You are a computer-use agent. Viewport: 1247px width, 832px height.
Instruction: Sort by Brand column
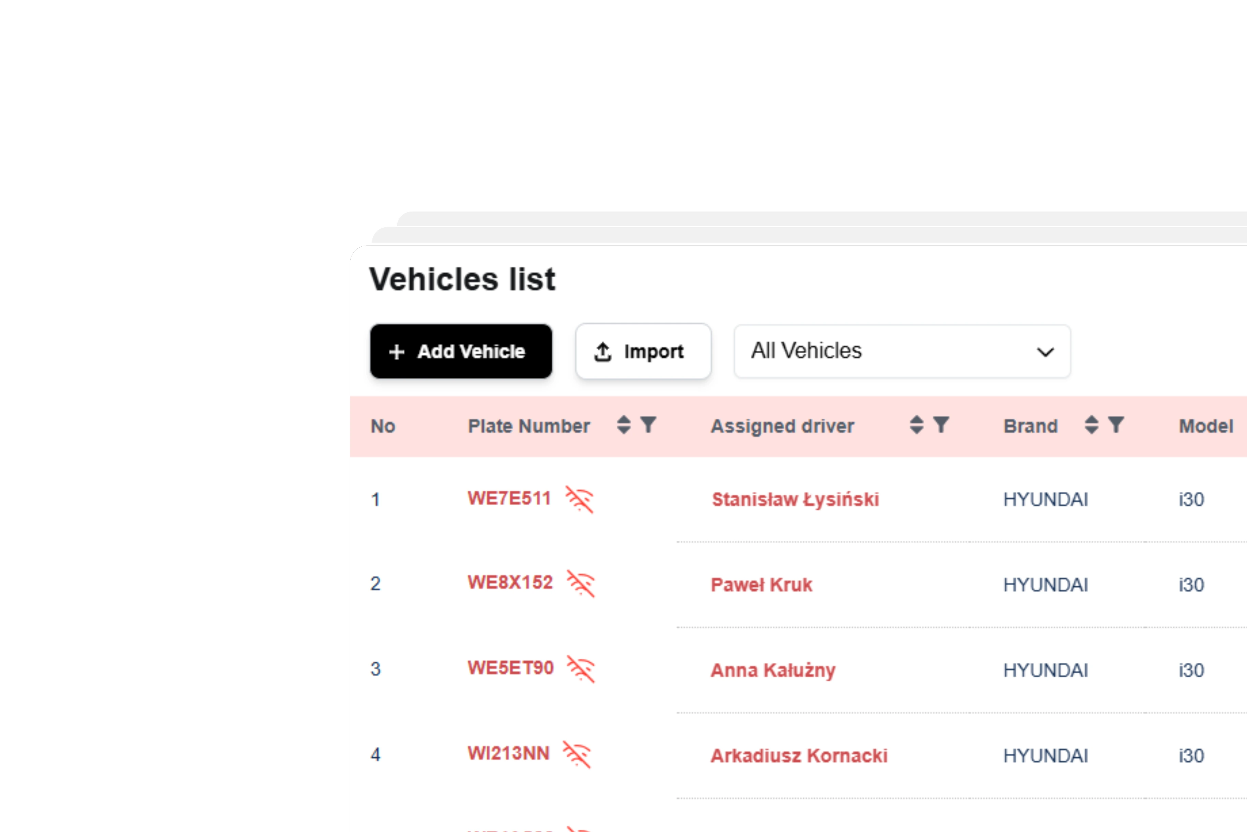[x=1092, y=425]
